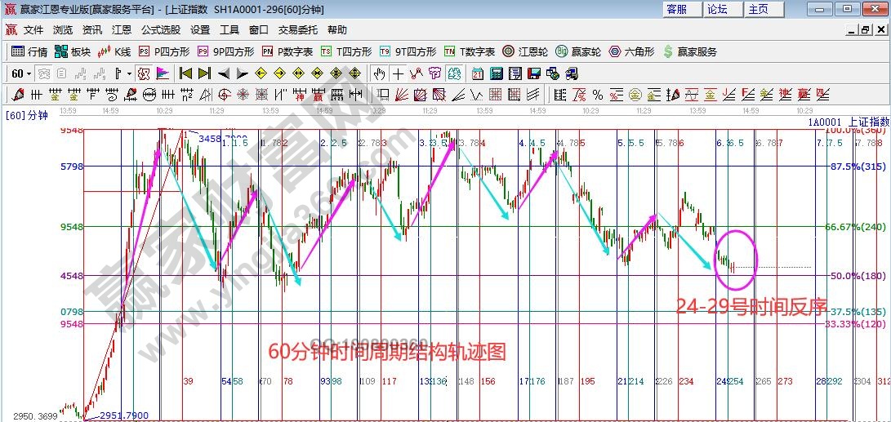
Task: Open the 交易委托 menu
Action: point(298,29)
